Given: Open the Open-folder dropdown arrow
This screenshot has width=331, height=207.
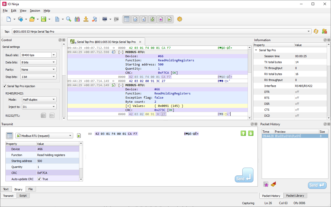Looking at the screenshot, I should (x=38, y=19).
